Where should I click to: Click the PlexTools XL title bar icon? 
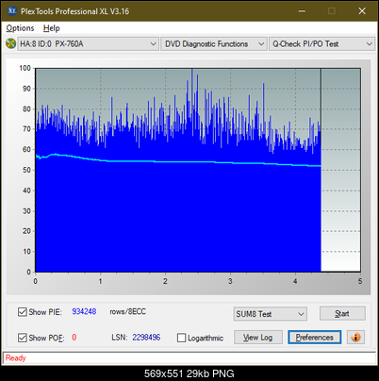coord(11,11)
